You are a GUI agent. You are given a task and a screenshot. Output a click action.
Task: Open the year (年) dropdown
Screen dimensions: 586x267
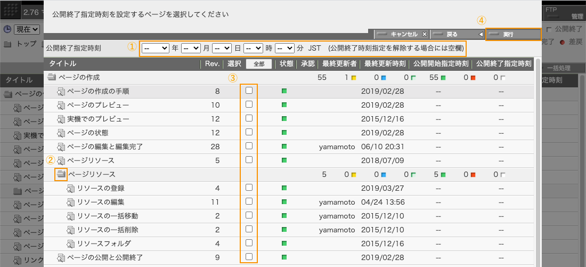click(x=156, y=48)
